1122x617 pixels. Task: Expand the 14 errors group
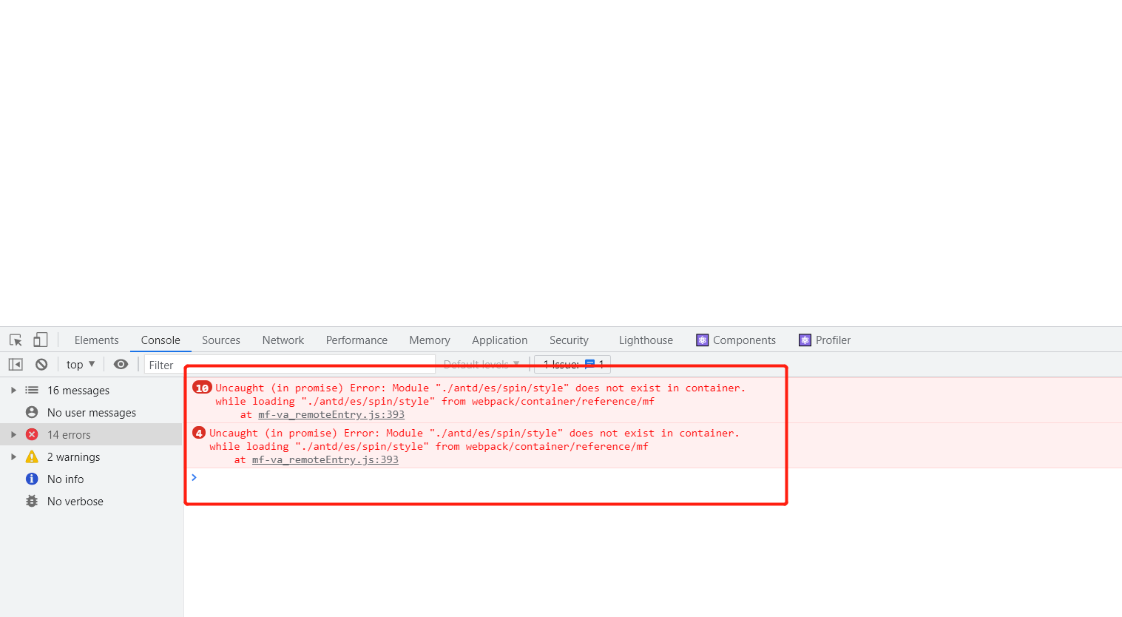pyautogui.click(x=13, y=434)
